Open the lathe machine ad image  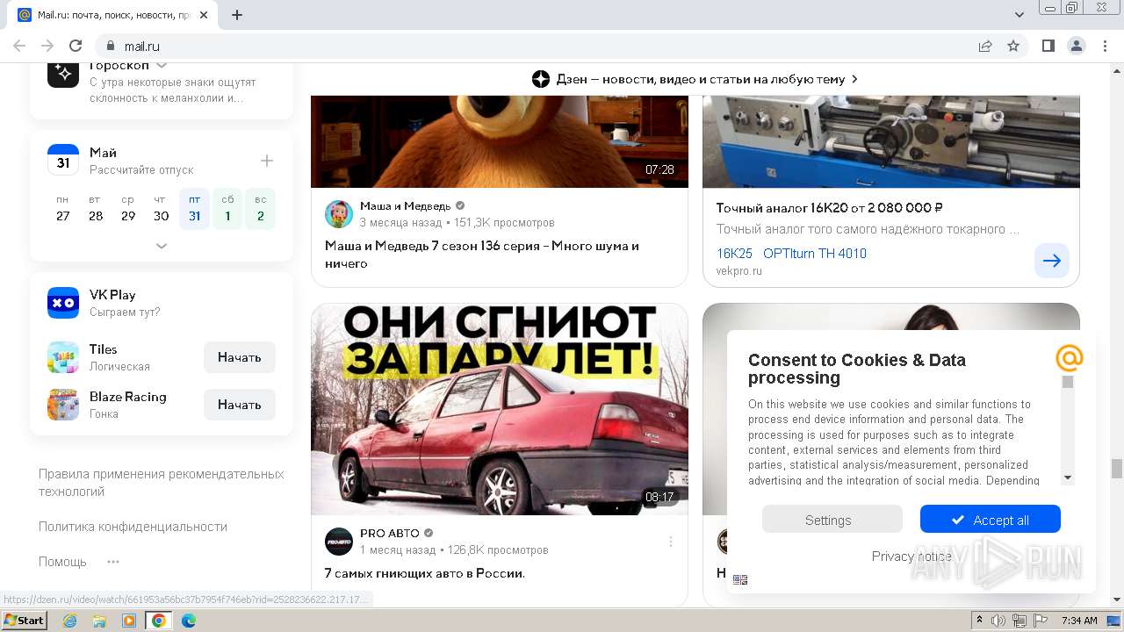click(891, 141)
